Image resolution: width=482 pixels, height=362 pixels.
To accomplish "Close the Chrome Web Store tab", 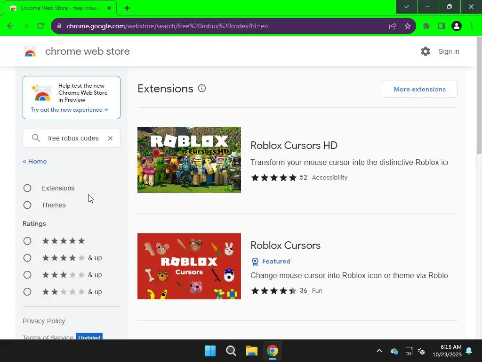I will point(109,8).
